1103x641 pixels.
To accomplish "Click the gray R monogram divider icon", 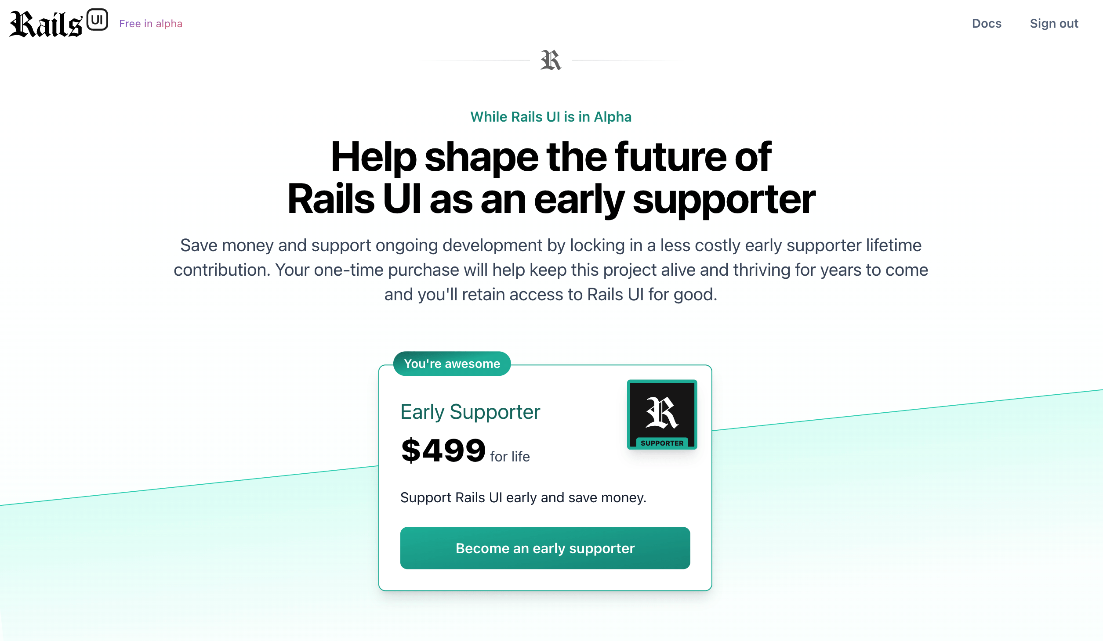I will point(551,60).
